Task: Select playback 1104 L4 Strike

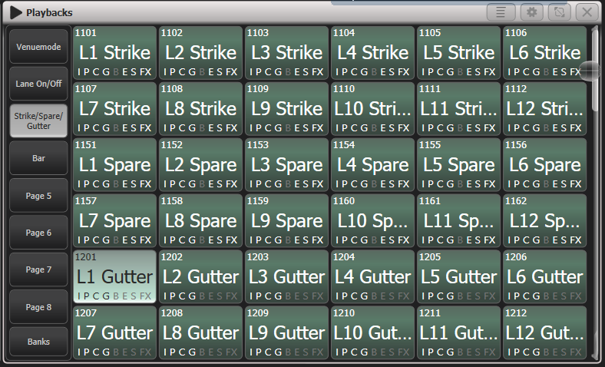Action: coord(372,53)
